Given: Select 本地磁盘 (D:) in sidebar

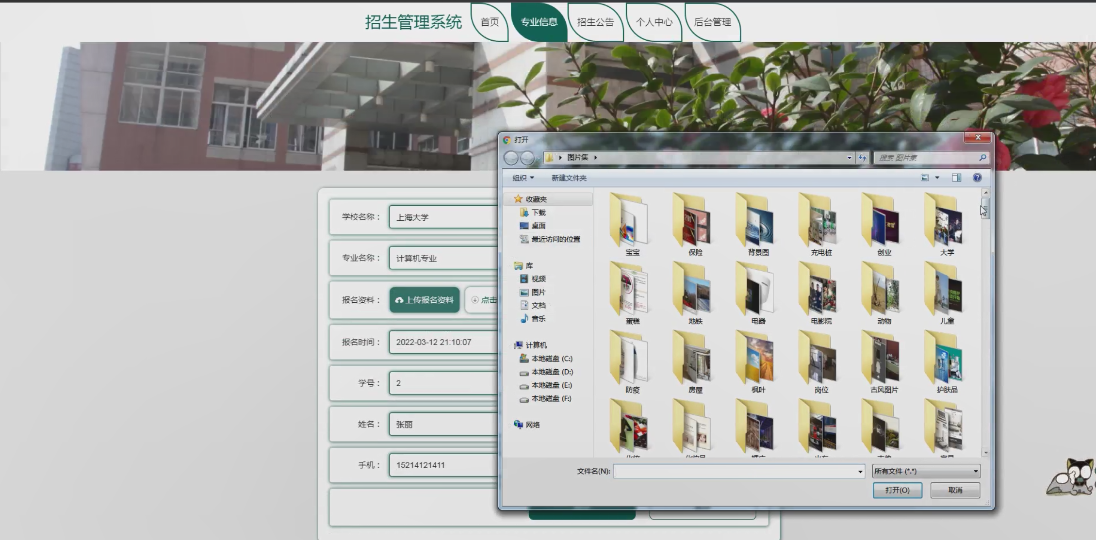Looking at the screenshot, I should [x=552, y=372].
